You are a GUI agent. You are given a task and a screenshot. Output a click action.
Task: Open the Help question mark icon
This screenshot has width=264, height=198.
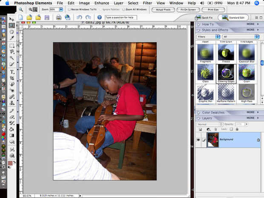click(100, 17)
